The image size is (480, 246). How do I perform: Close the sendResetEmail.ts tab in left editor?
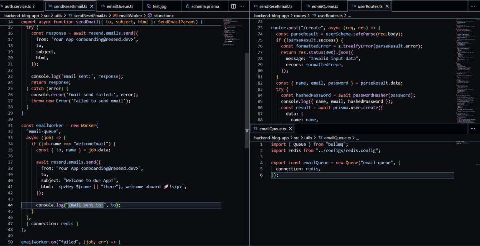pyautogui.click(x=91, y=7)
